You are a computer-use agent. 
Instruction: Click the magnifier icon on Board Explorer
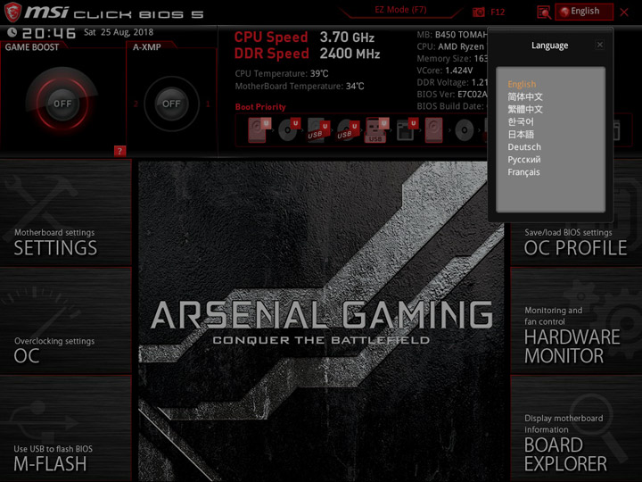pos(597,427)
